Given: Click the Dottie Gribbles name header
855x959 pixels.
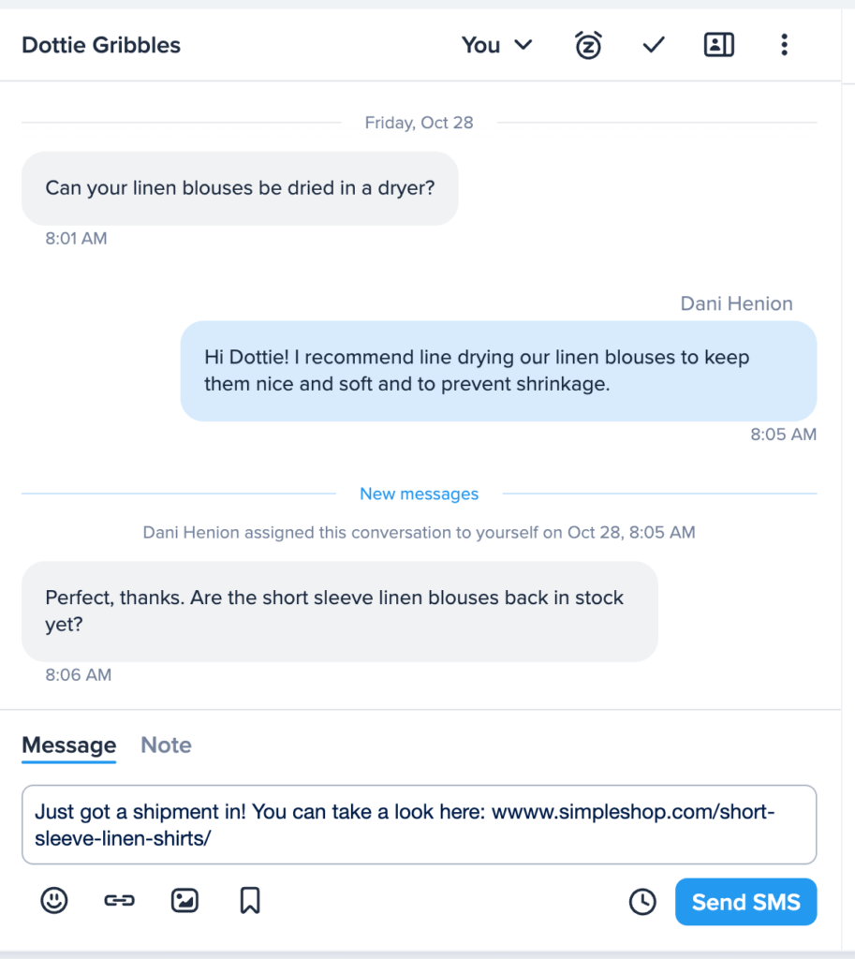Looking at the screenshot, I should pos(100,44).
